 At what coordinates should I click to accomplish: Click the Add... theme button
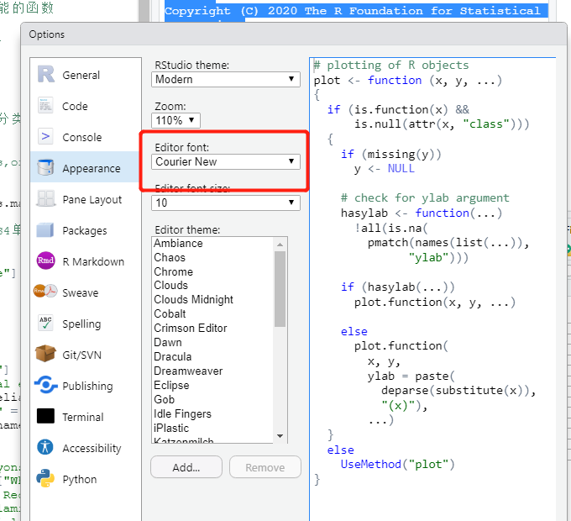point(186,467)
